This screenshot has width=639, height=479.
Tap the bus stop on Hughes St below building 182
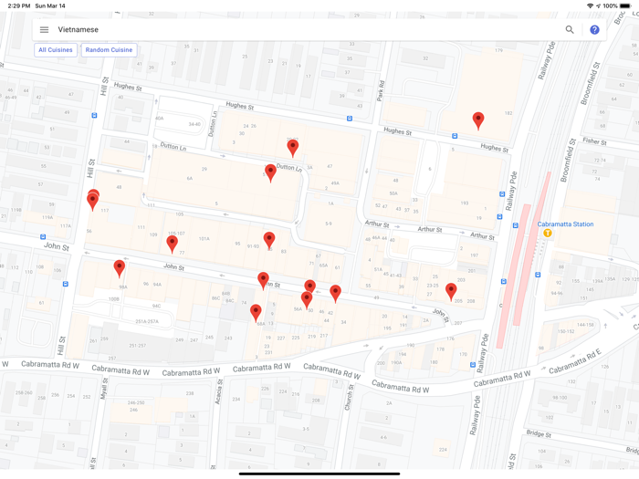(455, 136)
